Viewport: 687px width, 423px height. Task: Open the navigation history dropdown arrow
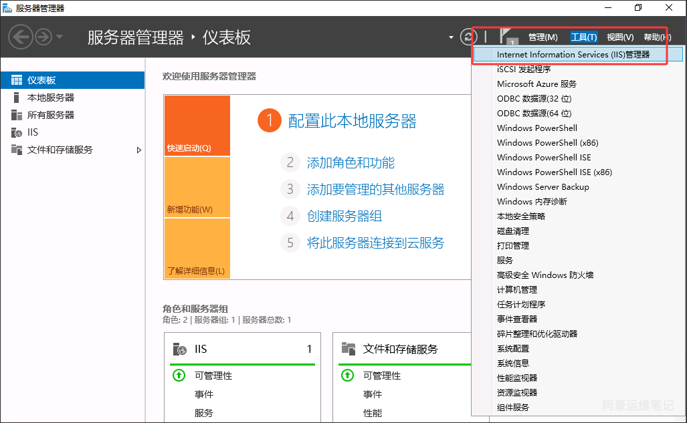pos(59,37)
